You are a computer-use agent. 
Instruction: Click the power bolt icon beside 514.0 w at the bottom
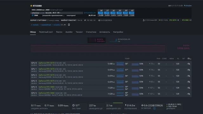pos(126,105)
